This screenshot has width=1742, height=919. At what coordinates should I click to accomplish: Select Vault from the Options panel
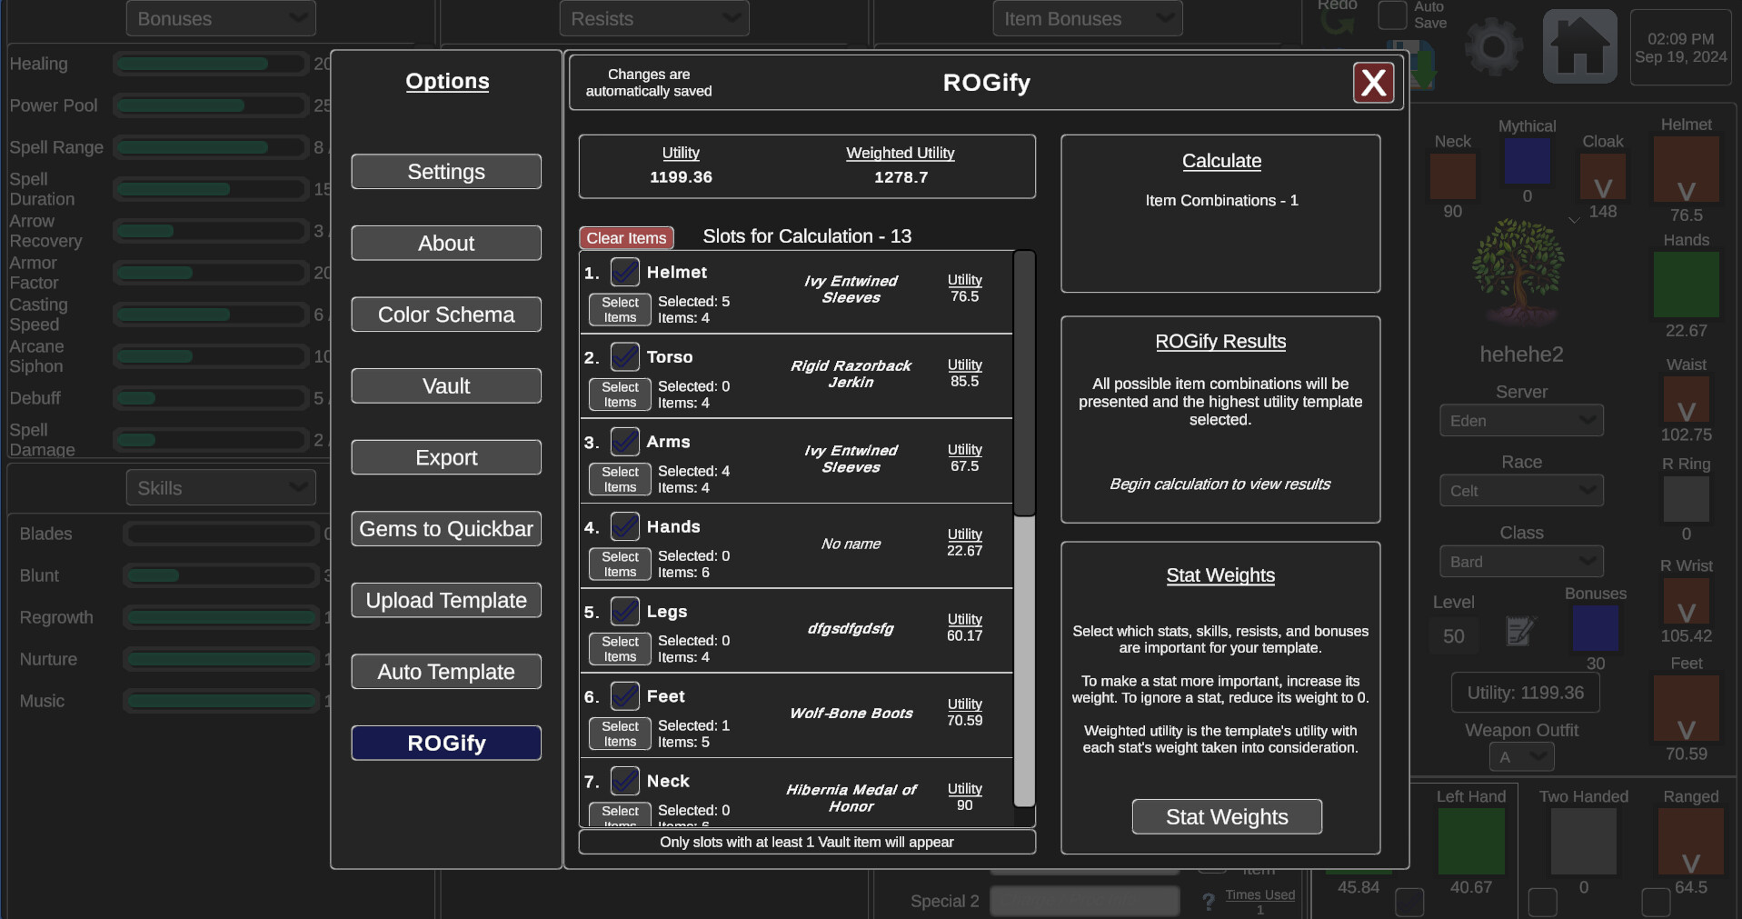coord(445,385)
